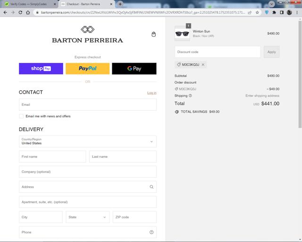Screen dimensions: 302x242
Task: Reload the checkout page
Action: [x=20, y=13]
